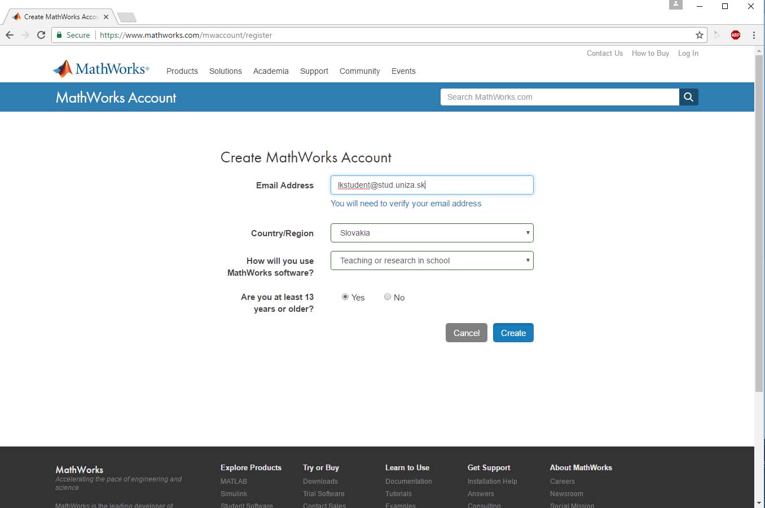Click the Create button
This screenshot has height=508, width=765.
(513, 333)
